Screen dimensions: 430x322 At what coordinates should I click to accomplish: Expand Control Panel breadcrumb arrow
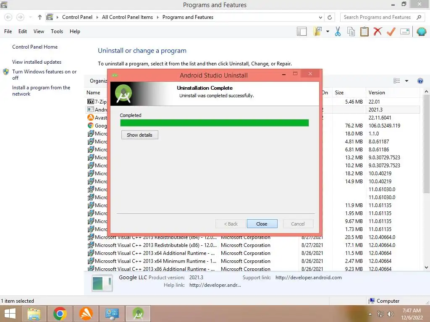[x=97, y=17]
